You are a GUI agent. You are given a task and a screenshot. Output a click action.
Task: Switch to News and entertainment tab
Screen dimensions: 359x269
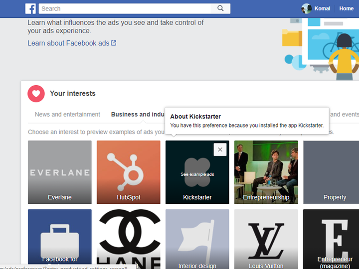click(67, 115)
